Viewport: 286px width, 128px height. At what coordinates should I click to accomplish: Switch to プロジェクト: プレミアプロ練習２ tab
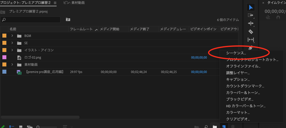click(x=25, y=3)
